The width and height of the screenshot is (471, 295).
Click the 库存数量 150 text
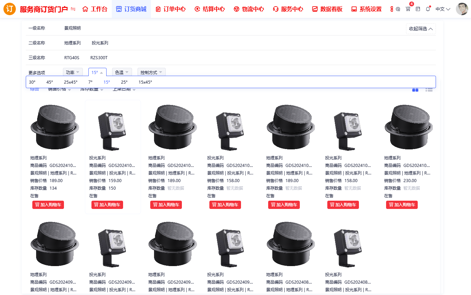[102, 188]
